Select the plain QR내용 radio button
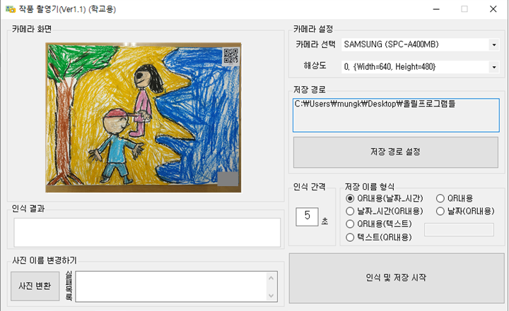 (441, 199)
